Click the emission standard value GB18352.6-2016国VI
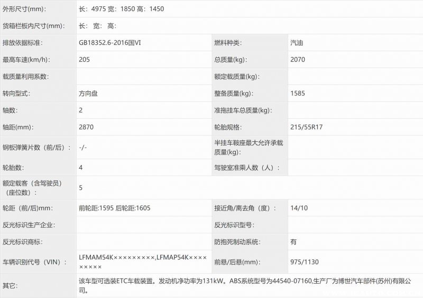423x298 pixels. point(109,43)
